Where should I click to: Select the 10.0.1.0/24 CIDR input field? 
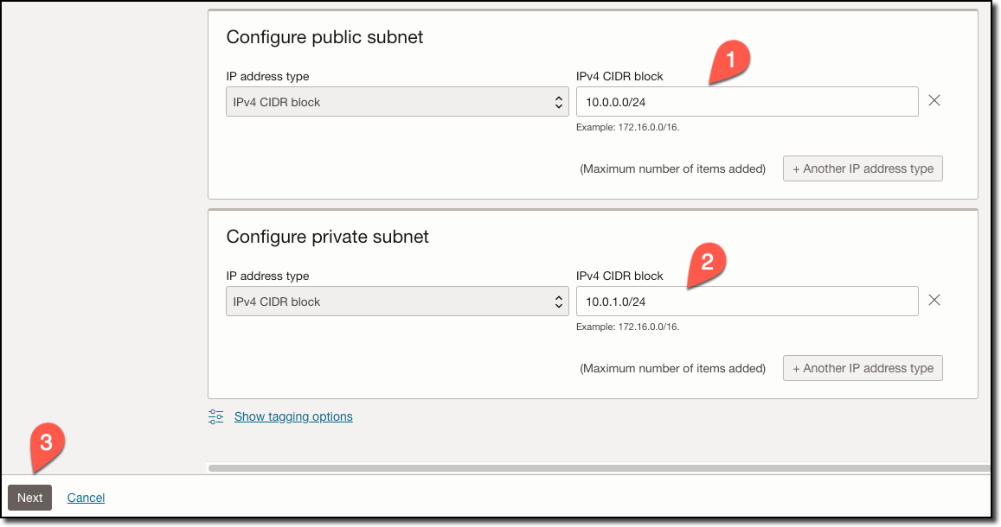747,300
